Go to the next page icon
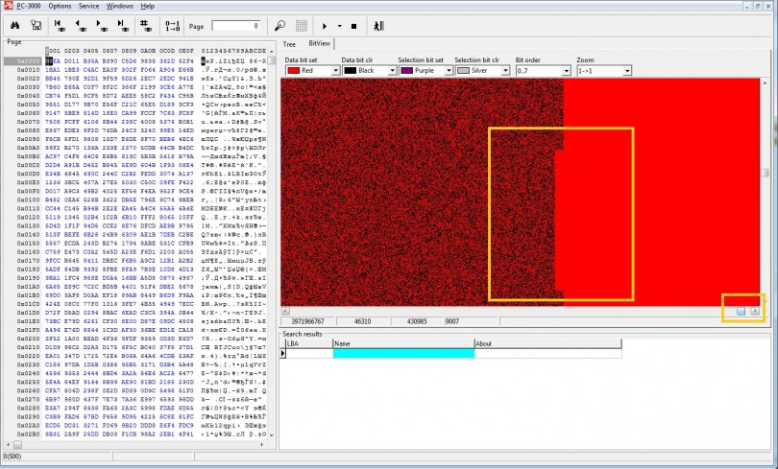This screenshot has width=778, height=469. 102,26
